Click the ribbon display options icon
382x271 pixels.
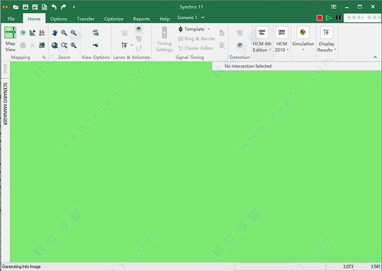pos(334,7)
